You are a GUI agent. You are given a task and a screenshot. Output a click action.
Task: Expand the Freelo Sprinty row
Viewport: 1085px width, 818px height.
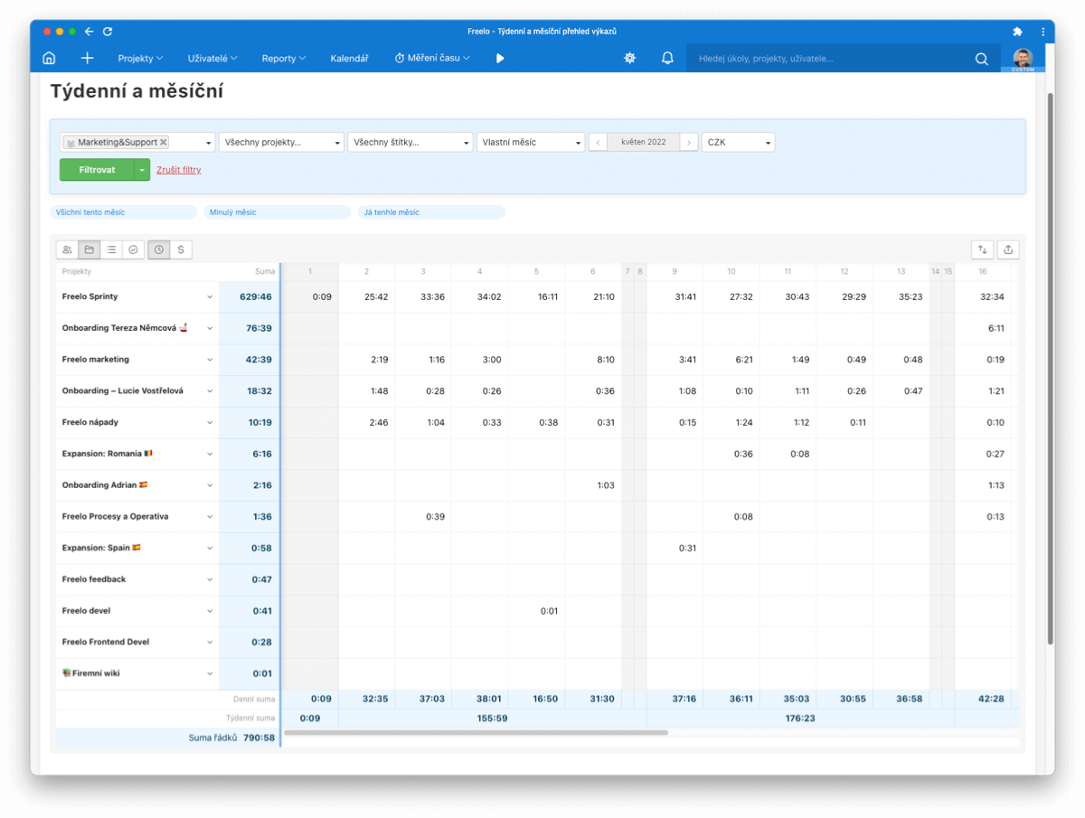210,296
